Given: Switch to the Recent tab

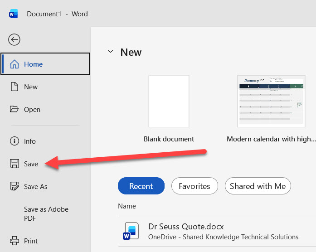Looking at the screenshot, I should tap(141, 186).
